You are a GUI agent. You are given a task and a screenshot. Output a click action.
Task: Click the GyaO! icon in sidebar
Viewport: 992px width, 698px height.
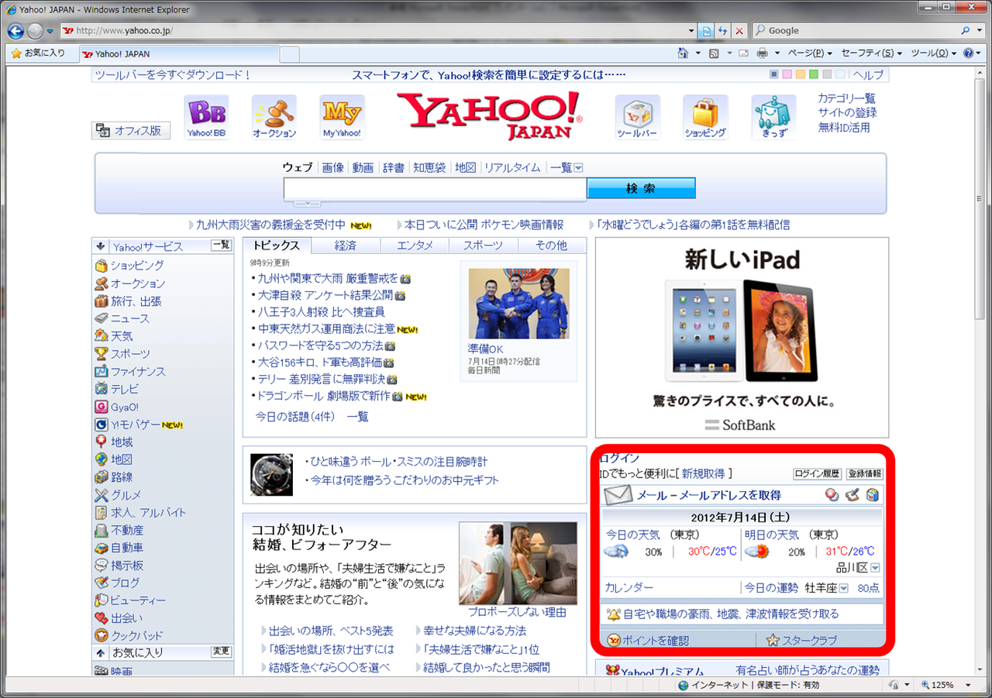pos(101,407)
